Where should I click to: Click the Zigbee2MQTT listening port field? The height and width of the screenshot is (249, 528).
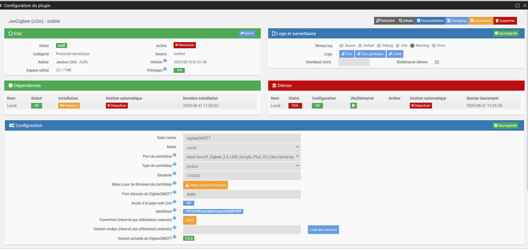(242, 194)
